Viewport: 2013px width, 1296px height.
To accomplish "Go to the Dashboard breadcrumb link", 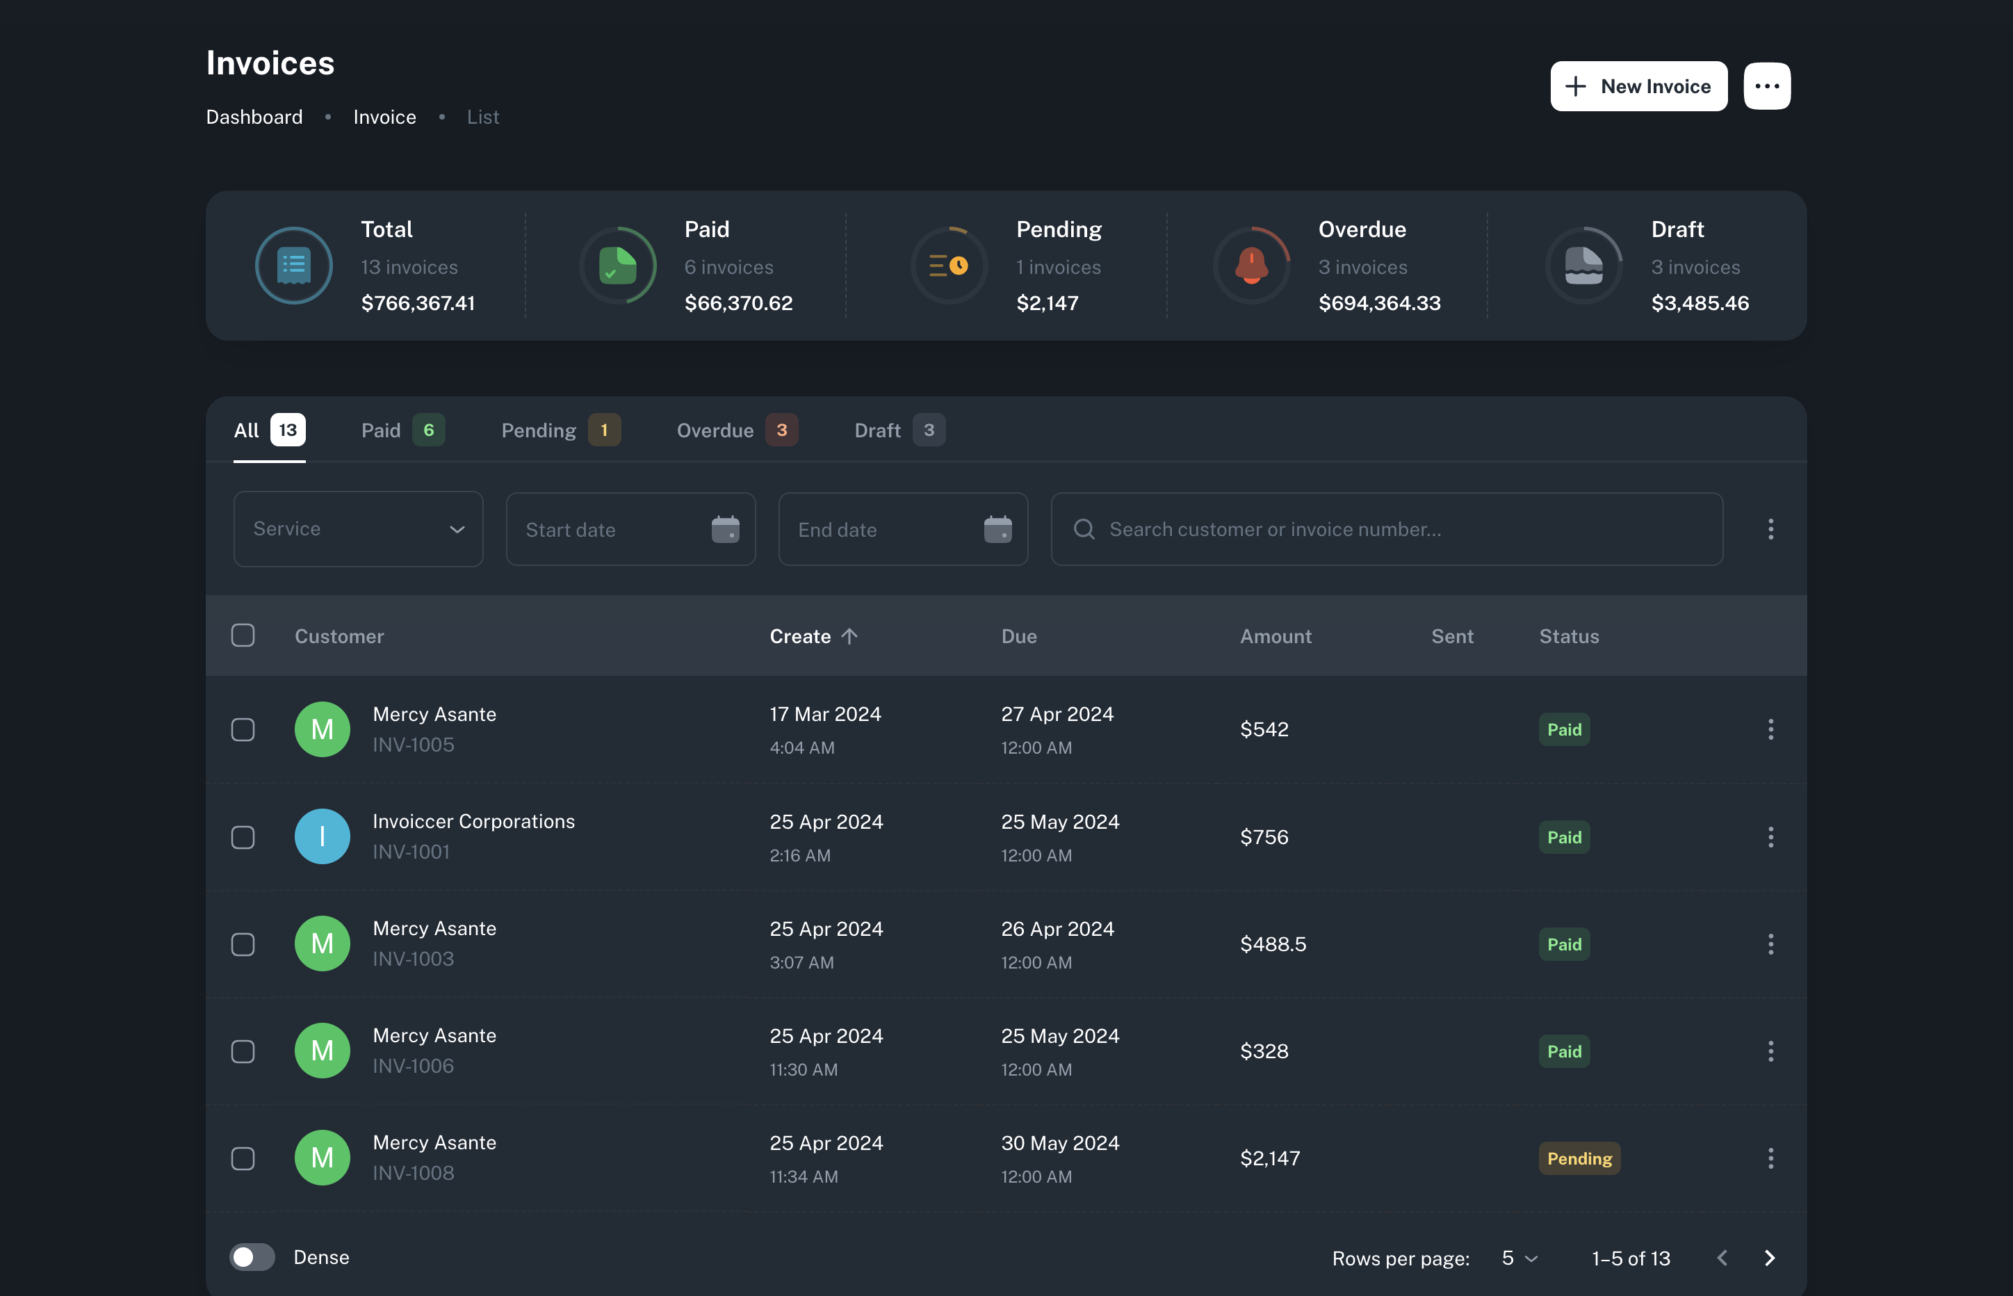I will pyautogui.click(x=254, y=117).
